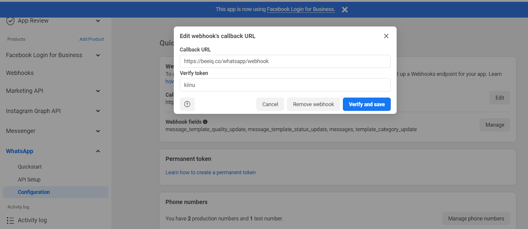Select Messenger in the sidebar
528x229 pixels.
tap(20, 131)
